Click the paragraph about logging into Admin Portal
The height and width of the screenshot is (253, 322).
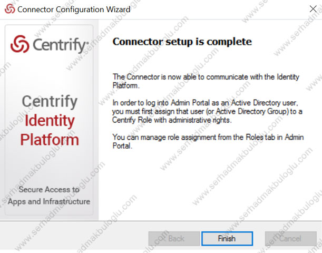[207, 111]
